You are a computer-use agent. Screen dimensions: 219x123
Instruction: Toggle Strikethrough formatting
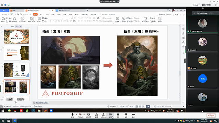click(59, 21)
